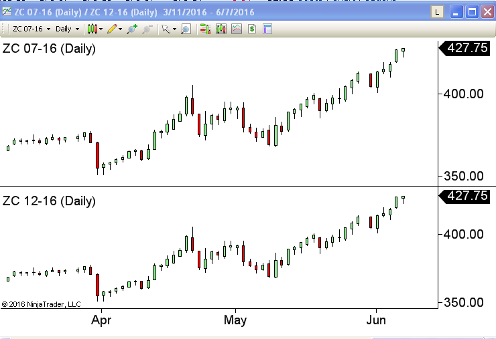Toggle the window link 'L' button
This screenshot has width=496, height=339.
[x=437, y=11]
